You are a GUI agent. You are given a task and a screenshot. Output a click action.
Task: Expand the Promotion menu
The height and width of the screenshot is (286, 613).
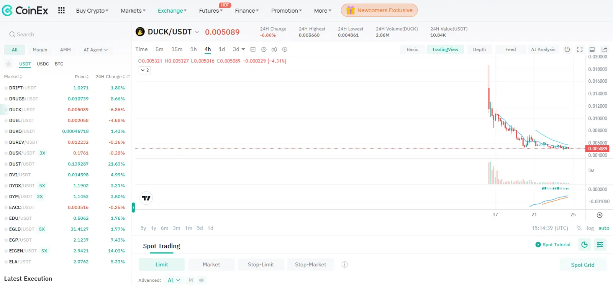[x=286, y=11]
